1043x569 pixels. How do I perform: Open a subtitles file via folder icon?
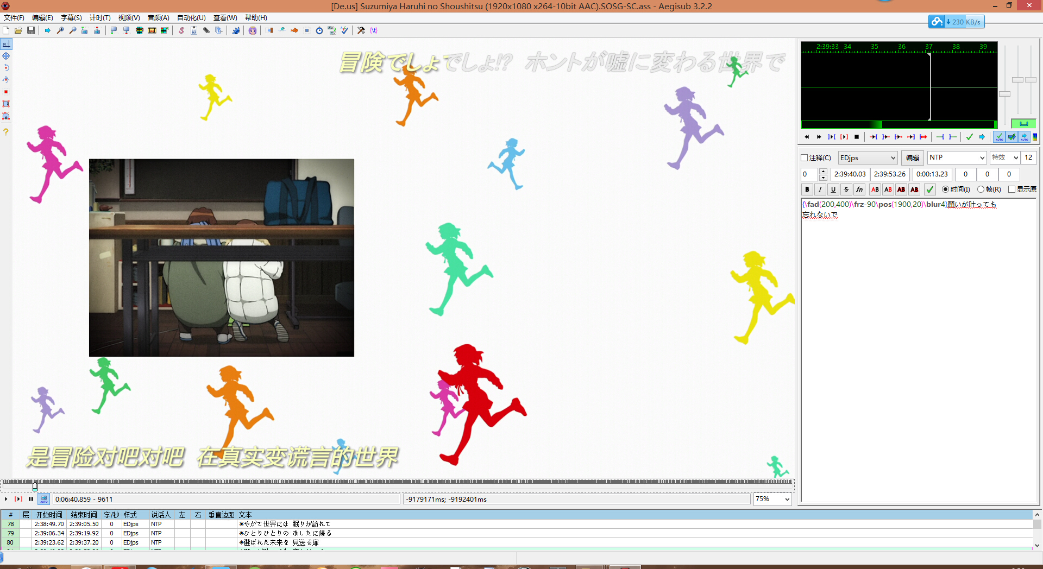click(x=18, y=30)
